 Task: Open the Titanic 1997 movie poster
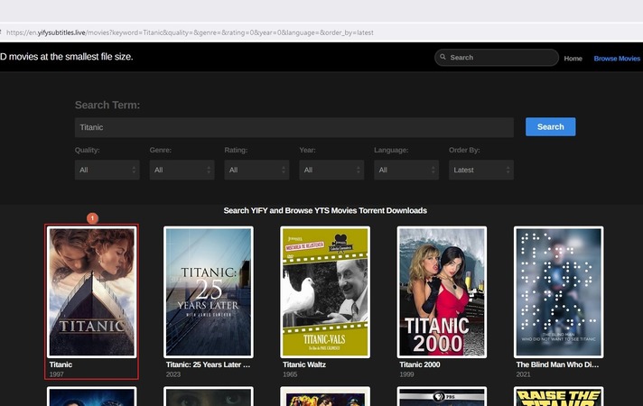coord(92,291)
